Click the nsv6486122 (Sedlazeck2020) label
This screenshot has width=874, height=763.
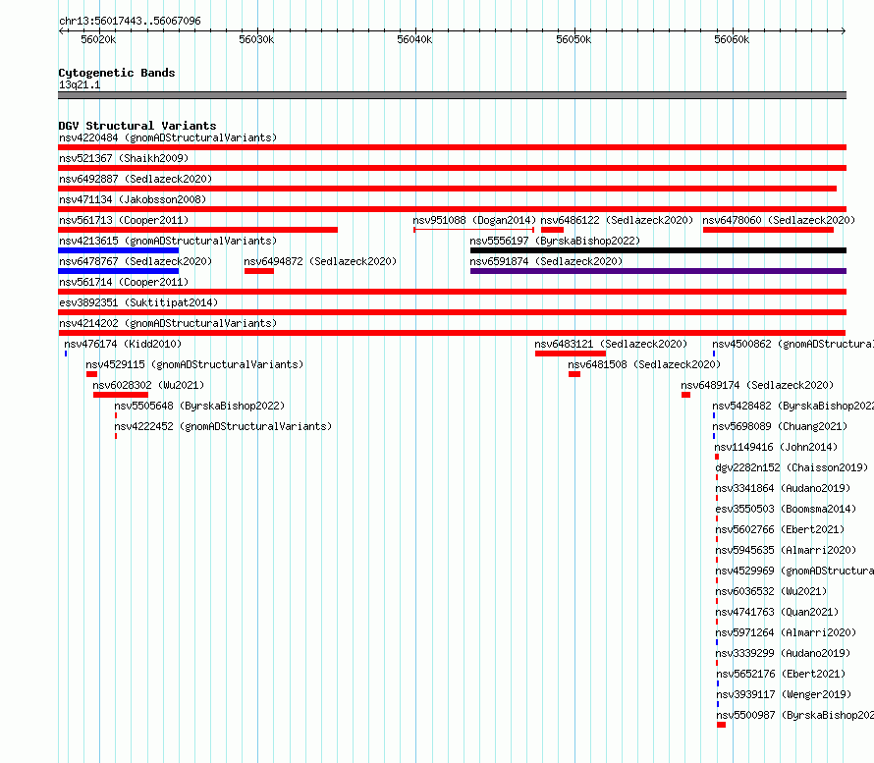[617, 220]
